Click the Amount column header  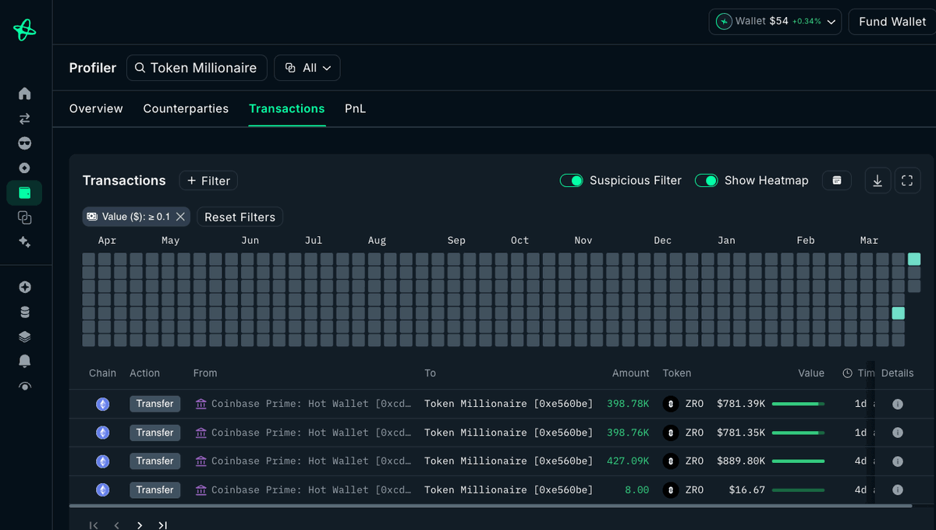630,373
